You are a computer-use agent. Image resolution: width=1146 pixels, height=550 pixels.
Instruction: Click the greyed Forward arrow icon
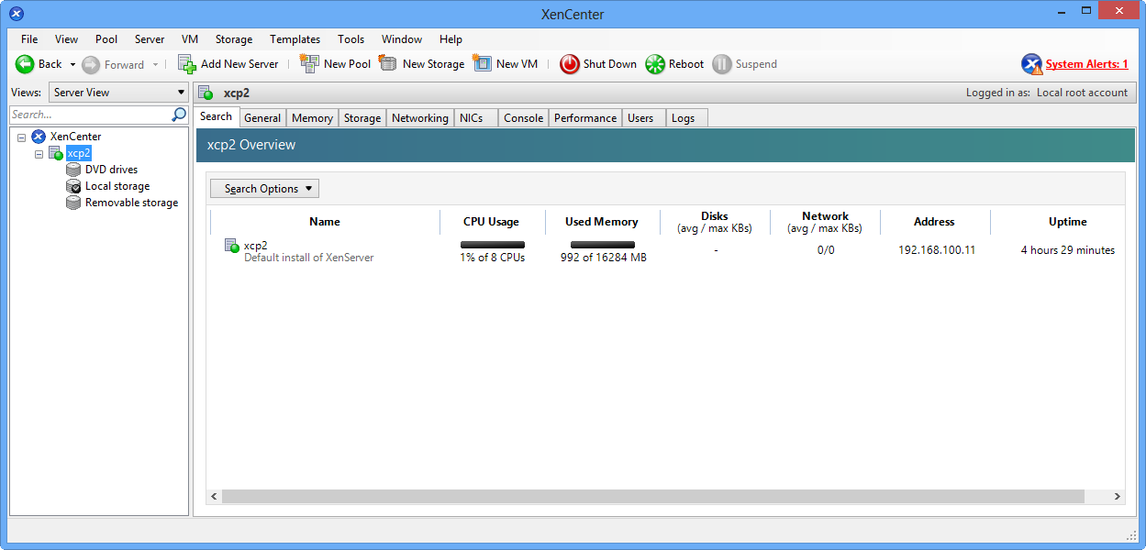[x=91, y=64]
